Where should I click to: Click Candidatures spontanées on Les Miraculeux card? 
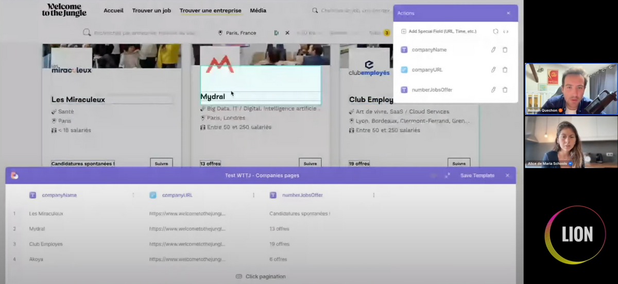[83, 163]
